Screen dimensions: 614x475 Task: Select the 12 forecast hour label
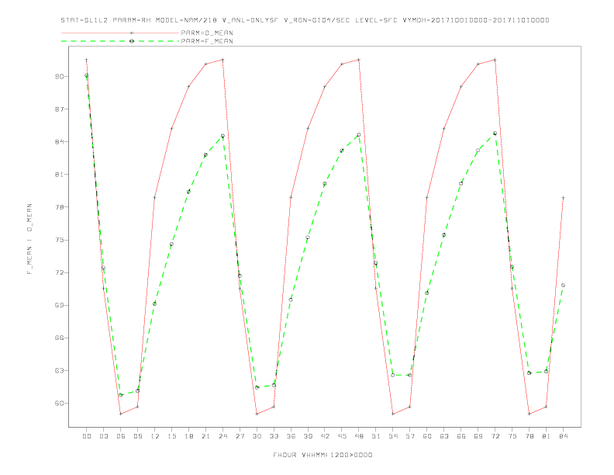coord(155,436)
